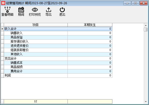Viewport: 149px width, 105px height.
Task: Select the 销售收入 row
Action: (57, 33)
